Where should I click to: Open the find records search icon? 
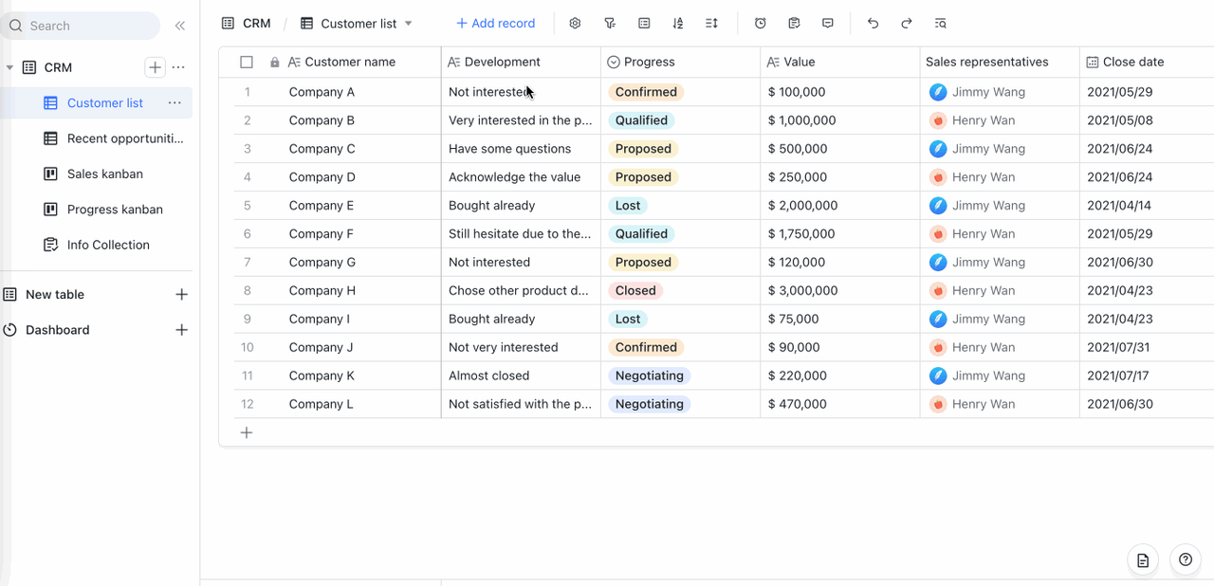[940, 24]
